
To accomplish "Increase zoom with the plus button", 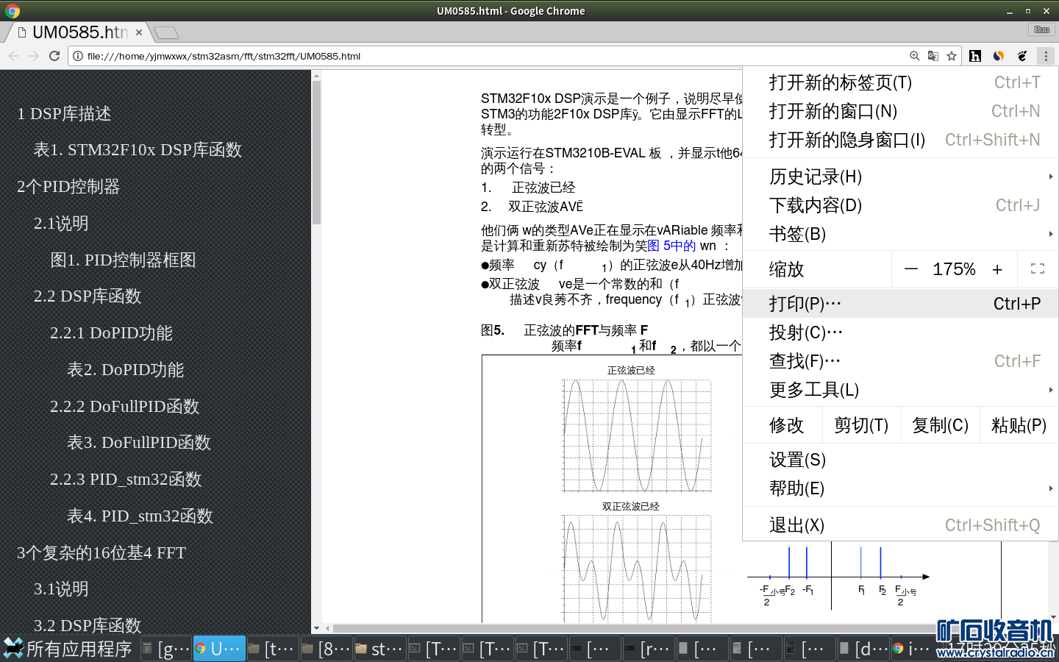I will tap(997, 269).
